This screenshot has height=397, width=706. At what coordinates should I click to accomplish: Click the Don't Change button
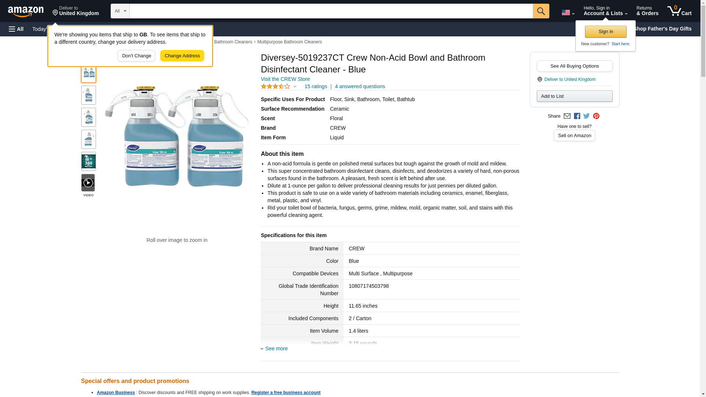[136, 56]
